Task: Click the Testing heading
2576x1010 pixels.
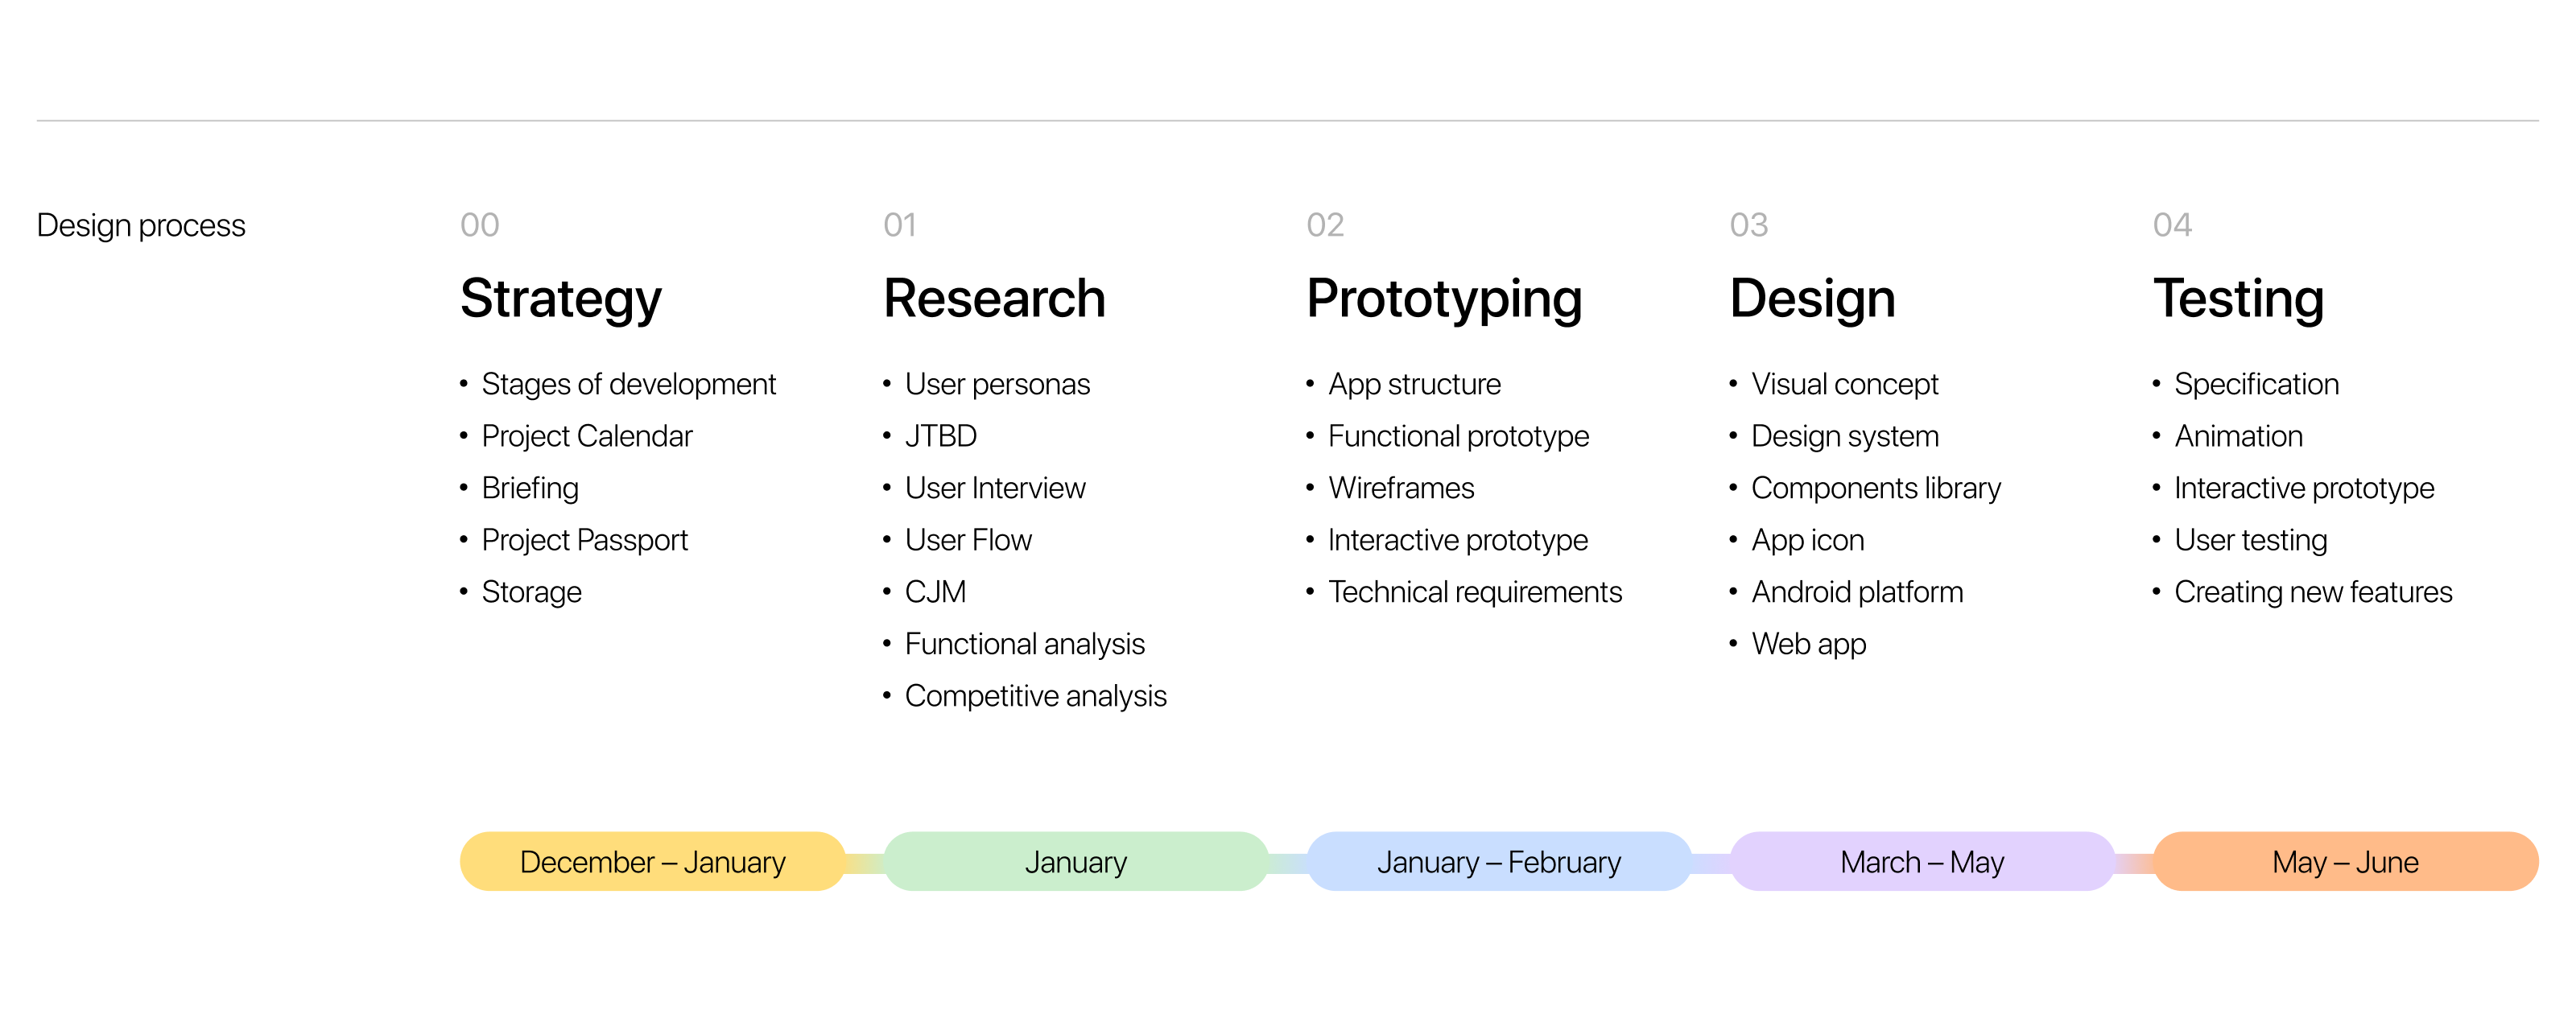Action: click(x=2238, y=298)
